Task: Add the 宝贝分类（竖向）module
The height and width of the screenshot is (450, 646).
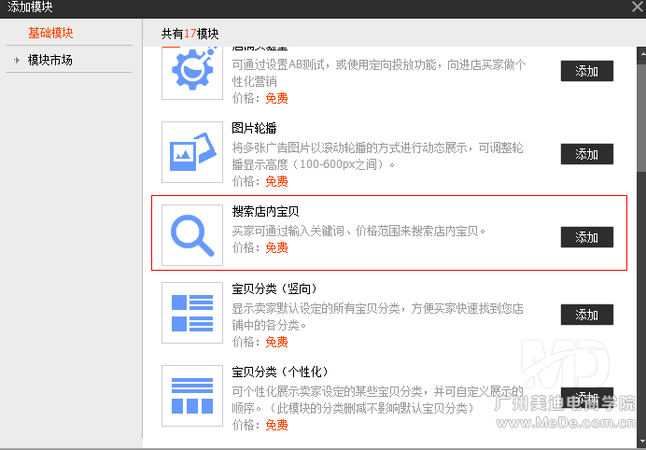Action: [586, 315]
